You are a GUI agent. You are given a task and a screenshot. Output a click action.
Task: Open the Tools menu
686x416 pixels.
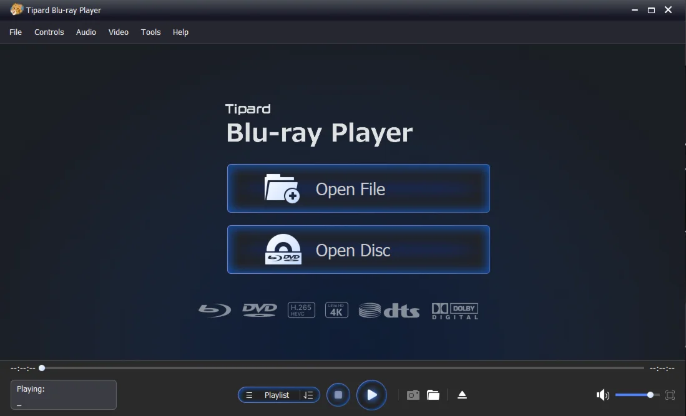150,32
